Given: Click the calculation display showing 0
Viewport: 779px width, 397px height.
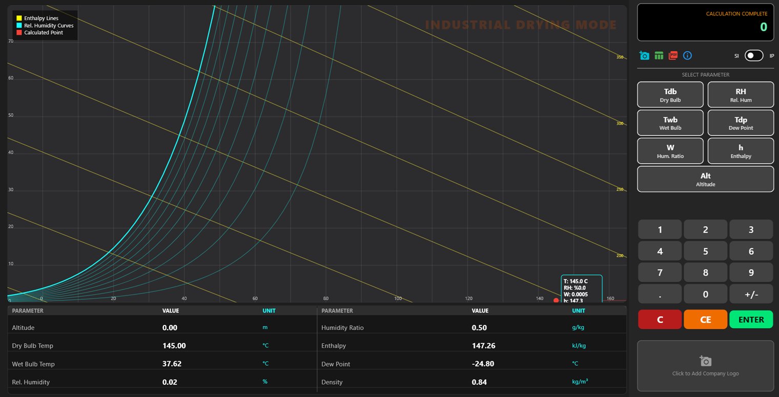Looking at the screenshot, I should [705, 22].
